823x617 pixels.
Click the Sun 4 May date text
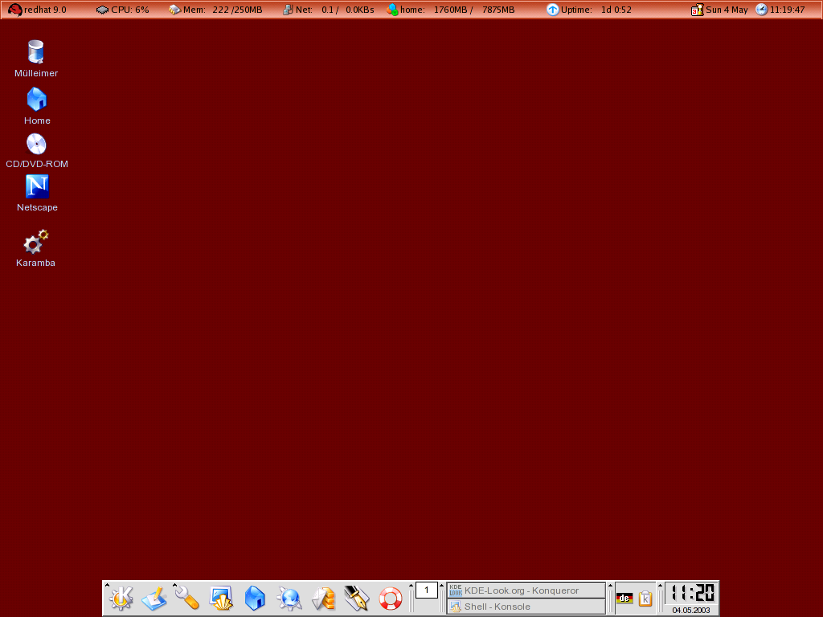(727, 10)
